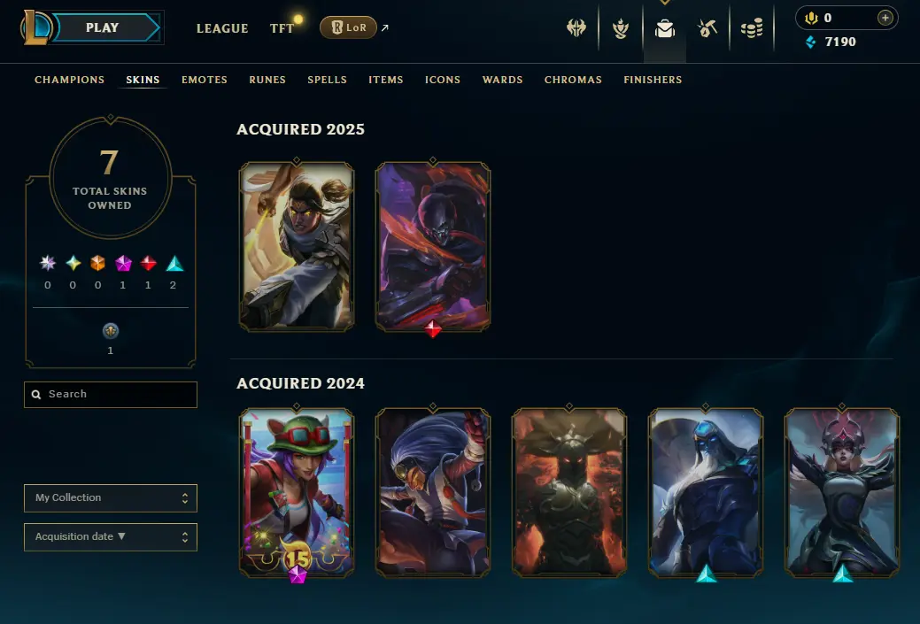Open the Acquisition date sort dropdown
Screen dimensions: 920x624
pyautogui.click(x=111, y=537)
